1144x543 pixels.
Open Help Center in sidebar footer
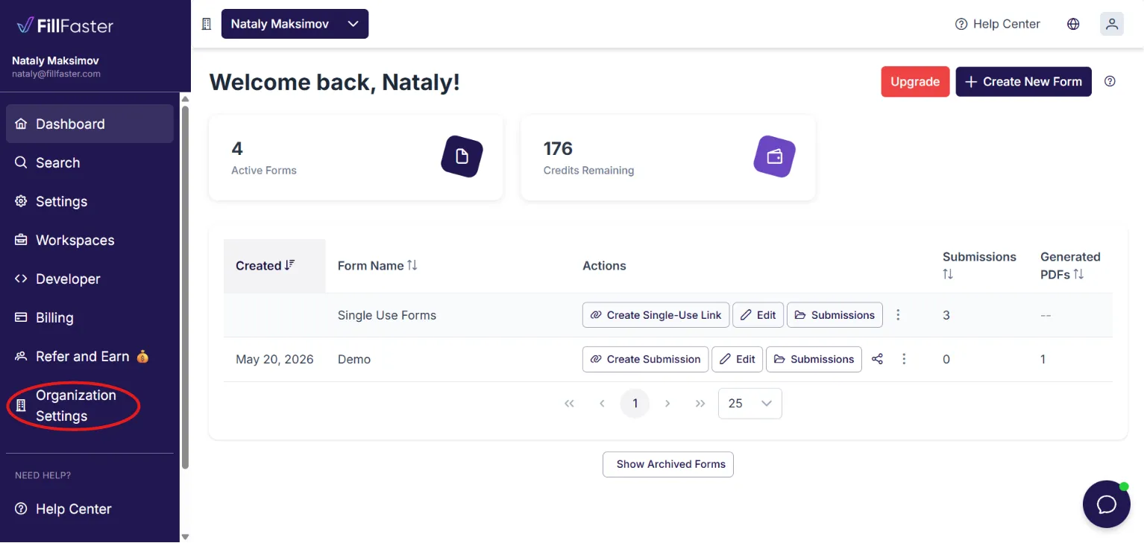point(89,509)
